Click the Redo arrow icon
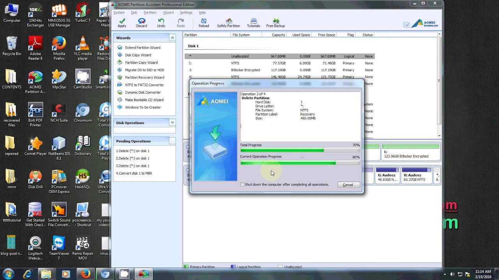This screenshot has height=280, width=499. 180,23
